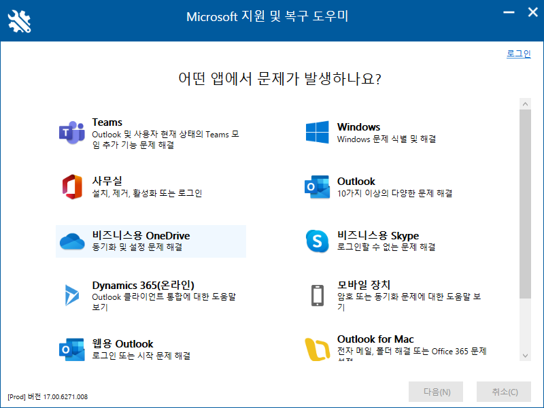This screenshot has width=544, height=408.
Task: Open the 로그인 link
Action: [518, 53]
